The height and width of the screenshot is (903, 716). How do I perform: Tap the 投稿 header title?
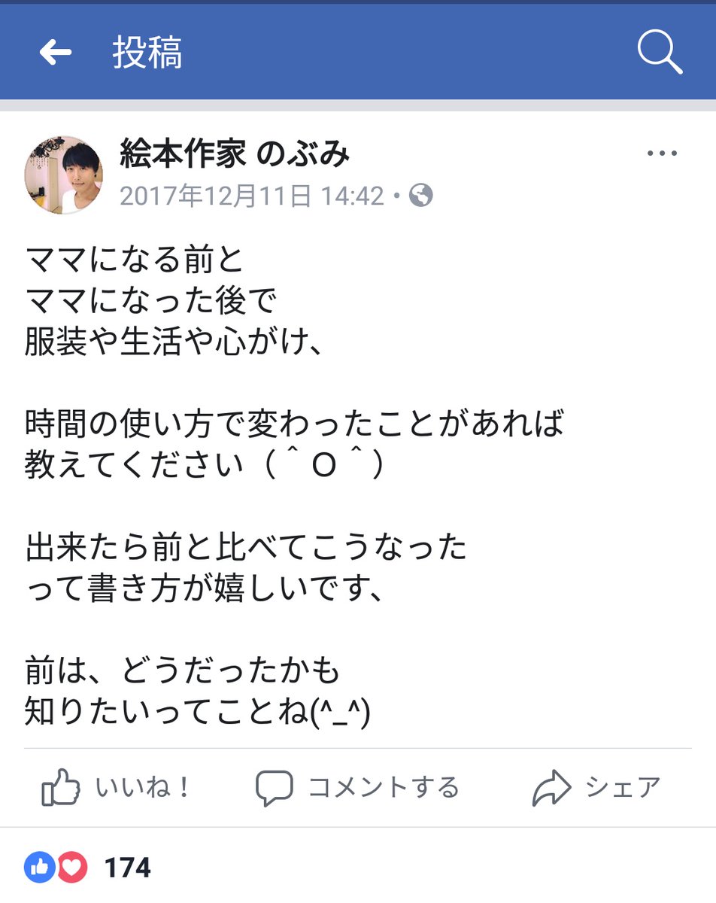(x=147, y=53)
